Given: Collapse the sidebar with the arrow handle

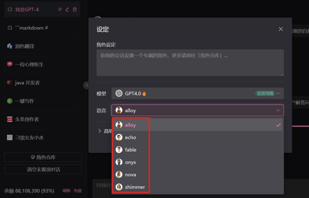Looking at the screenshot, I should click(86, 85).
